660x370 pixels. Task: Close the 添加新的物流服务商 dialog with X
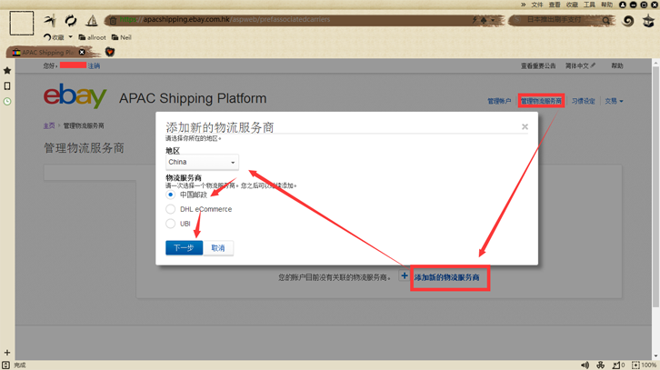[525, 126]
